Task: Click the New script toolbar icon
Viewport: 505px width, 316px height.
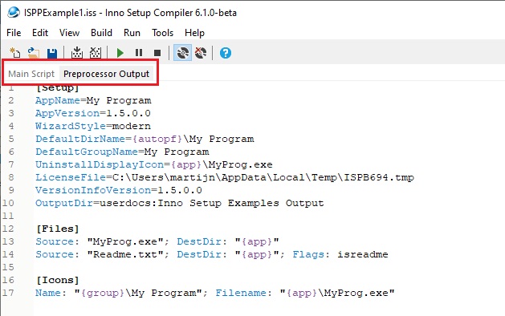Action: coord(14,53)
